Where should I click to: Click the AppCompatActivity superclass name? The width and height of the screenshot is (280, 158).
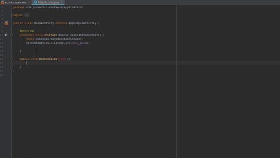[82, 23]
